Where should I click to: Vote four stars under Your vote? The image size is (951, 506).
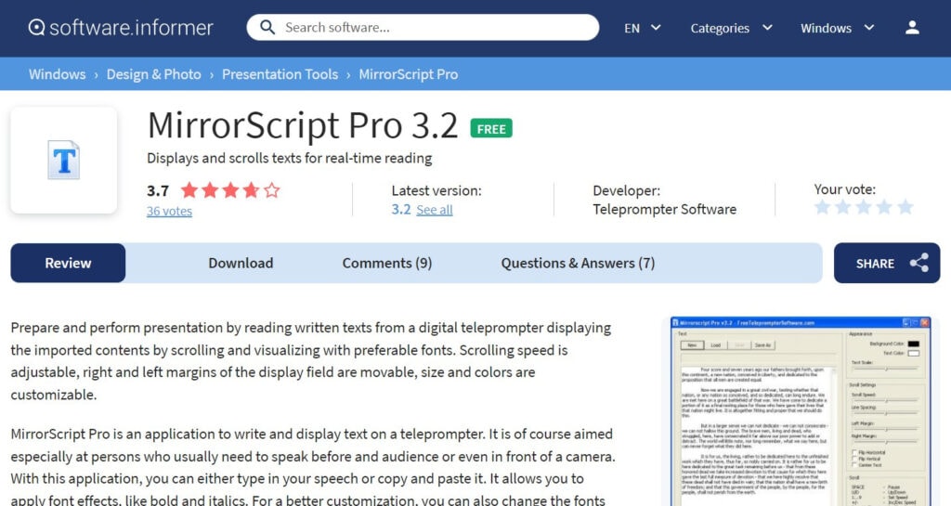(x=884, y=207)
